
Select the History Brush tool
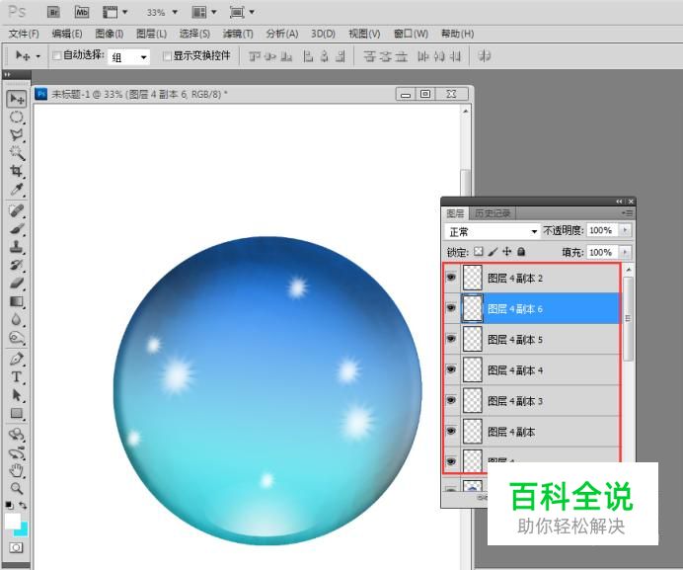tap(17, 265)
